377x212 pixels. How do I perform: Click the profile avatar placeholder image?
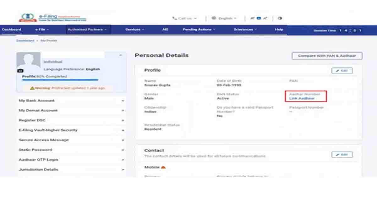[29, 60]
